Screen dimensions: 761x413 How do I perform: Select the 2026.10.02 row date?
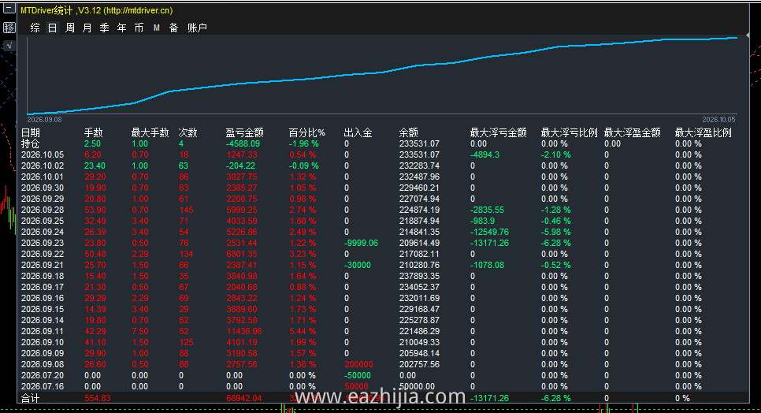pyautogui.click(x=43, y=166)
